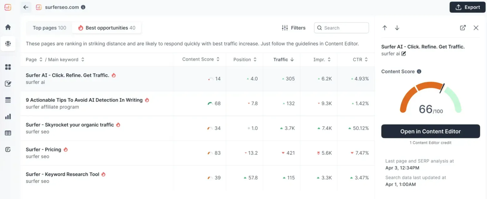Open the 'Surfer AI - Click. Refine. Get Traffic.' row
Image resolution: width=487 pixels, height=199 pixels.
[x=197, y=79]
